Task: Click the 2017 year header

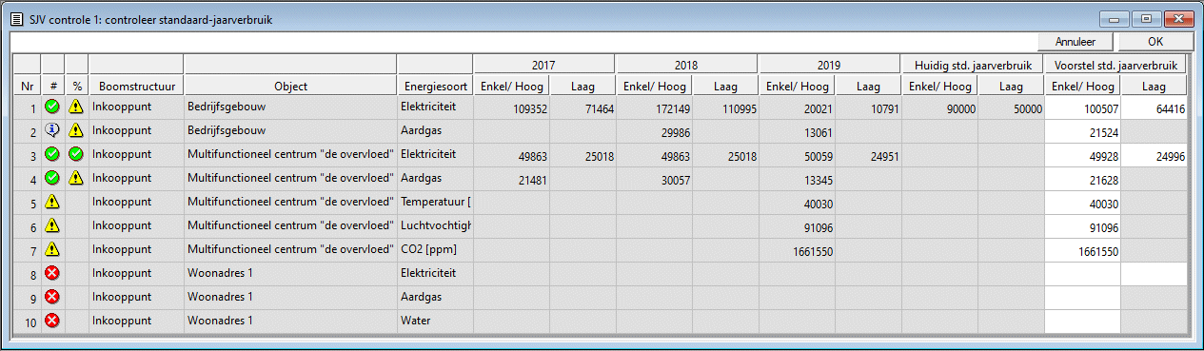Action: coord(544,65)
